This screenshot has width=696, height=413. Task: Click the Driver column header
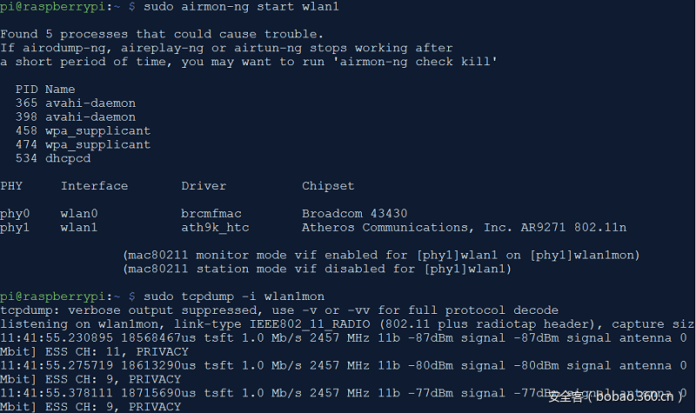pos(204,186)
